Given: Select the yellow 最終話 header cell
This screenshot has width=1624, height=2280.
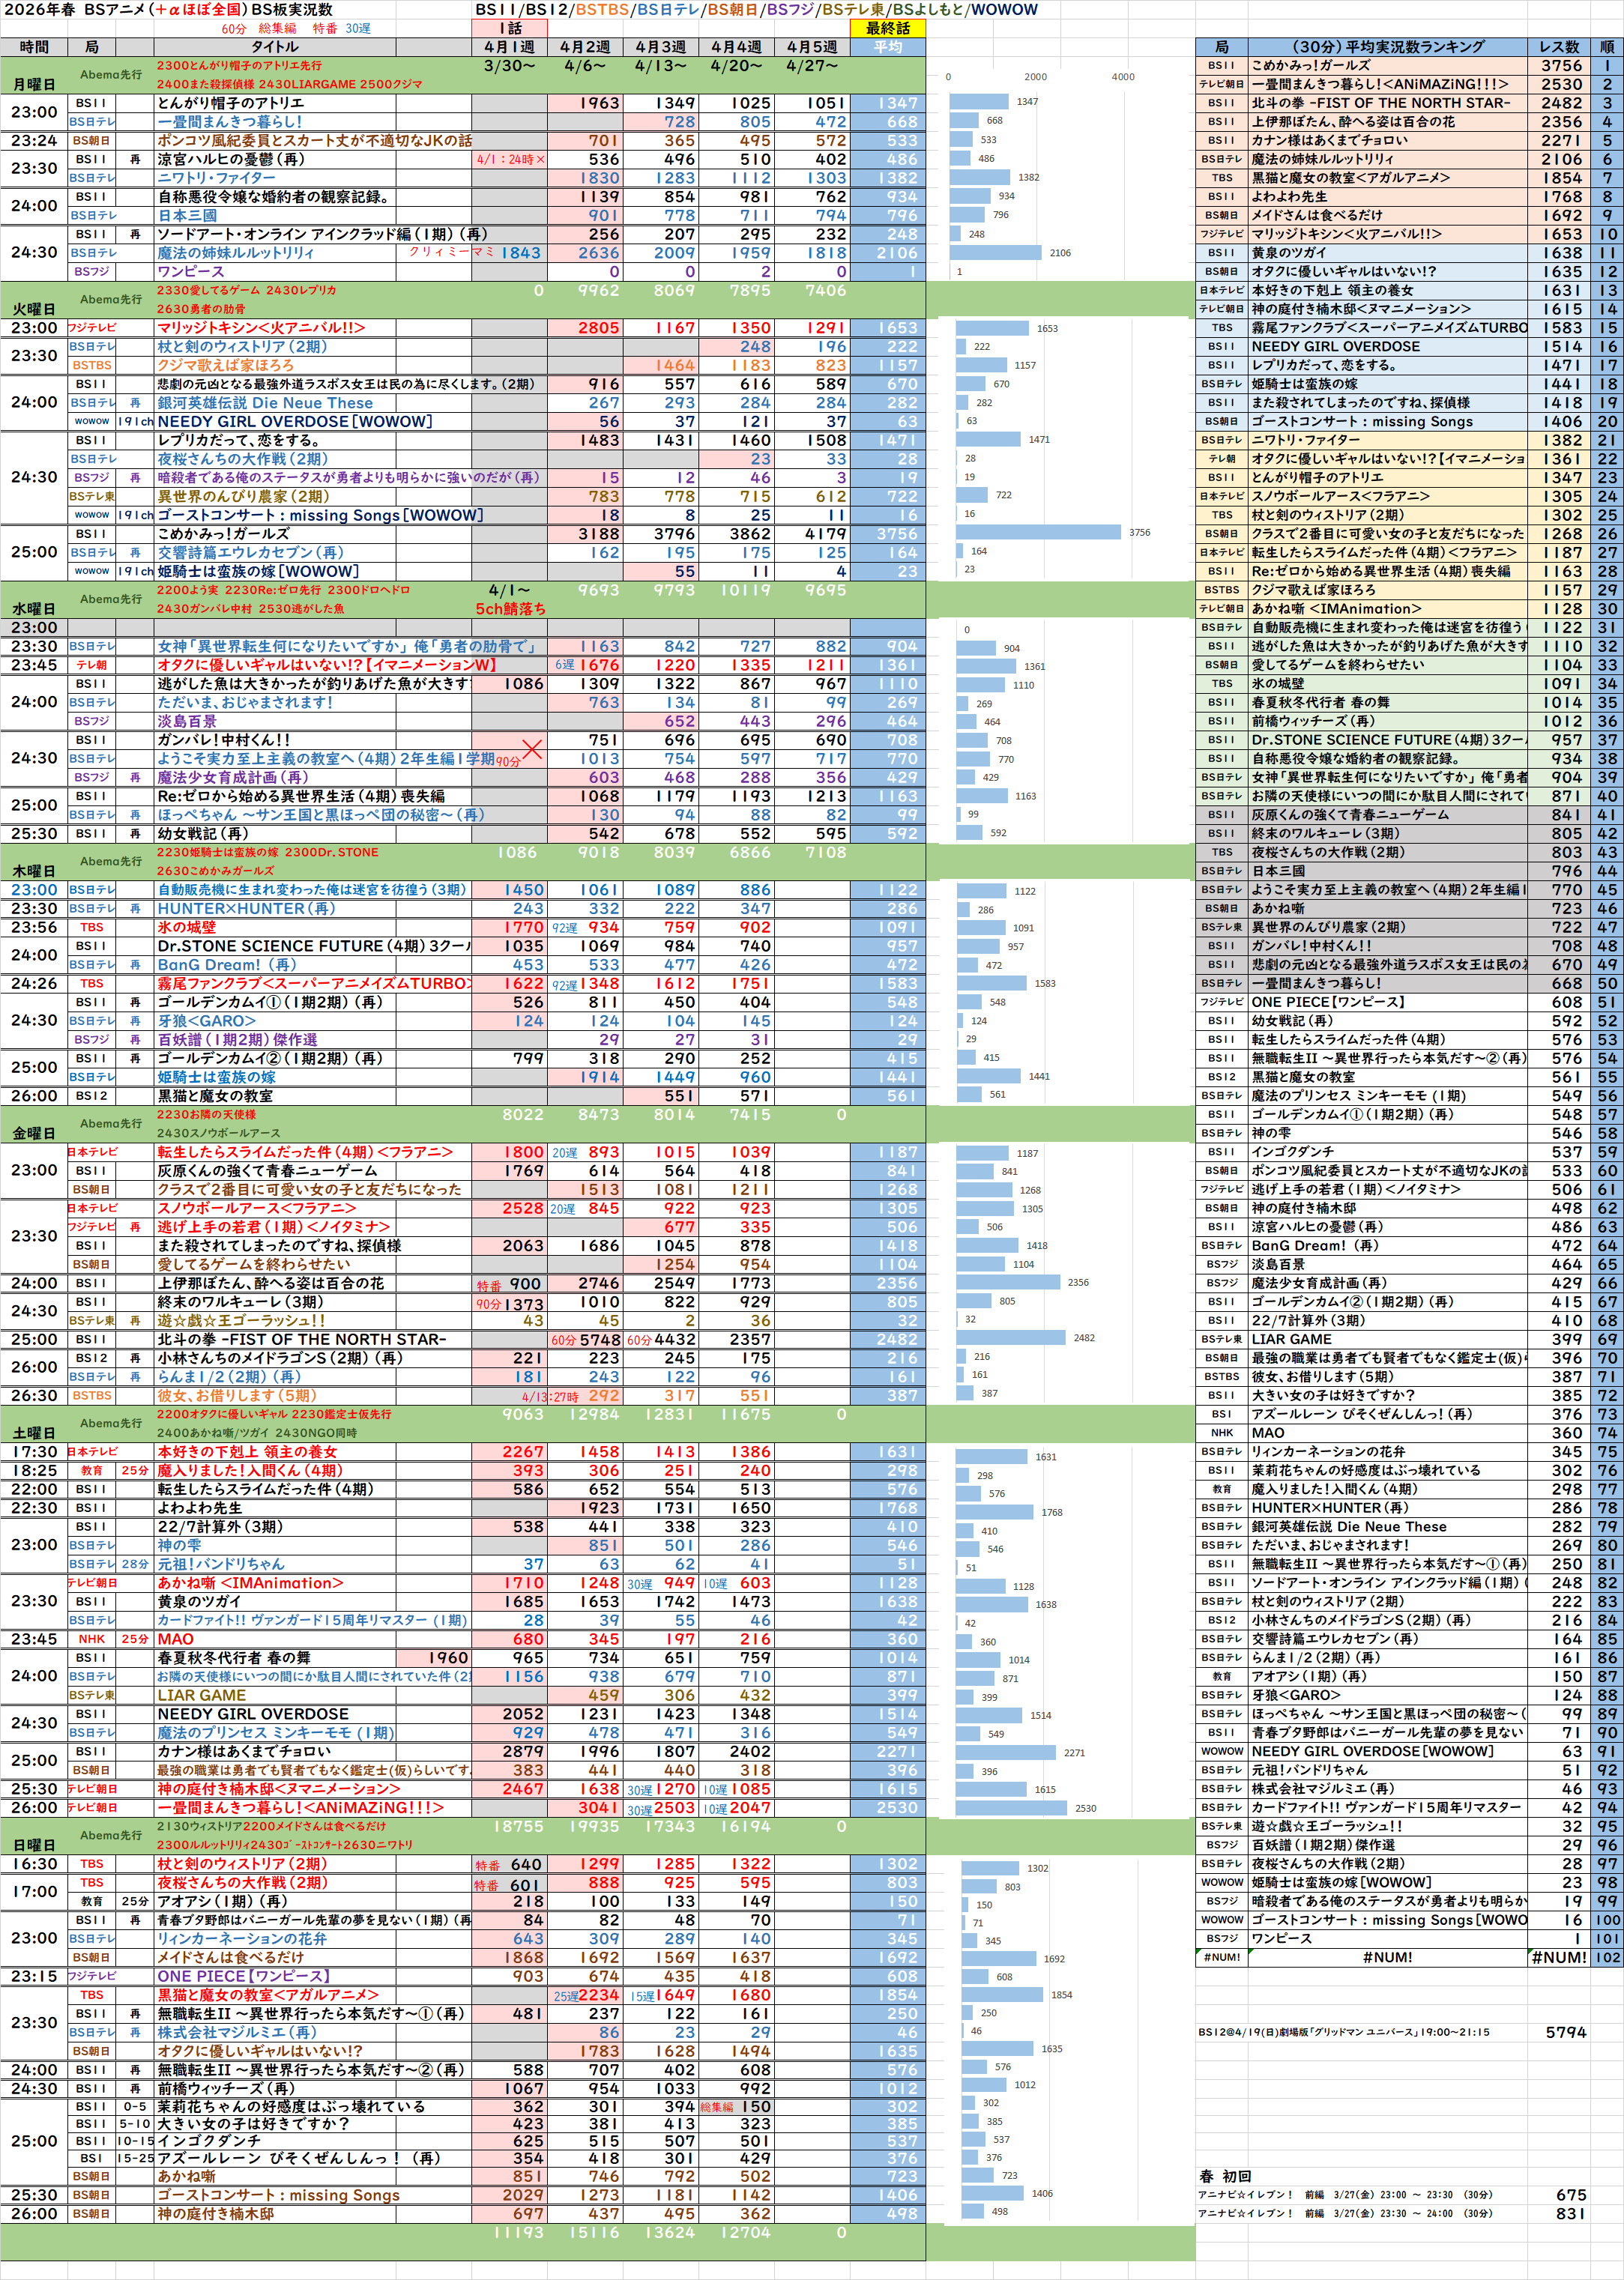Looking at the screenshot, I should pos(887,28).
